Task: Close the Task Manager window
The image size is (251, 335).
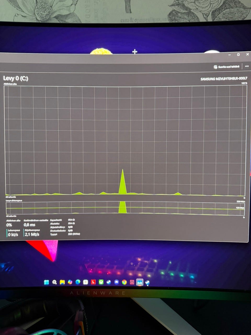Action: tap(247, 54)
